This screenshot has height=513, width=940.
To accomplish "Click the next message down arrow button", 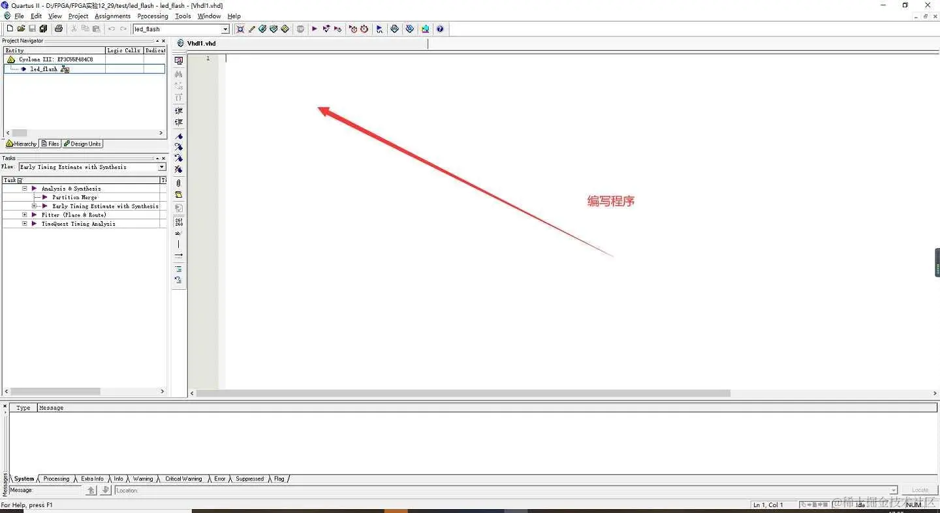I will coord(106,490).
